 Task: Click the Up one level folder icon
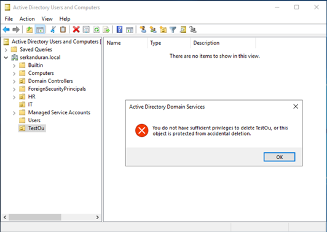30,29
